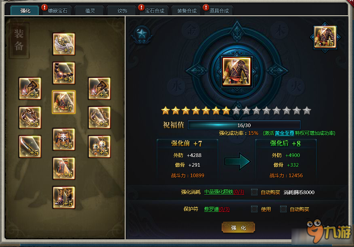
Task: Click the center +7 armor slot
Action: pos(237,71)
